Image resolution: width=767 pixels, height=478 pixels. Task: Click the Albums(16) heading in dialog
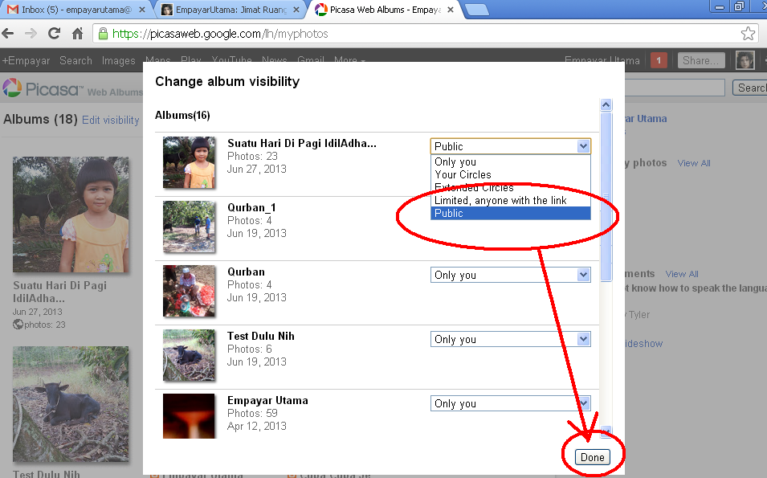(x=182, y=116)
